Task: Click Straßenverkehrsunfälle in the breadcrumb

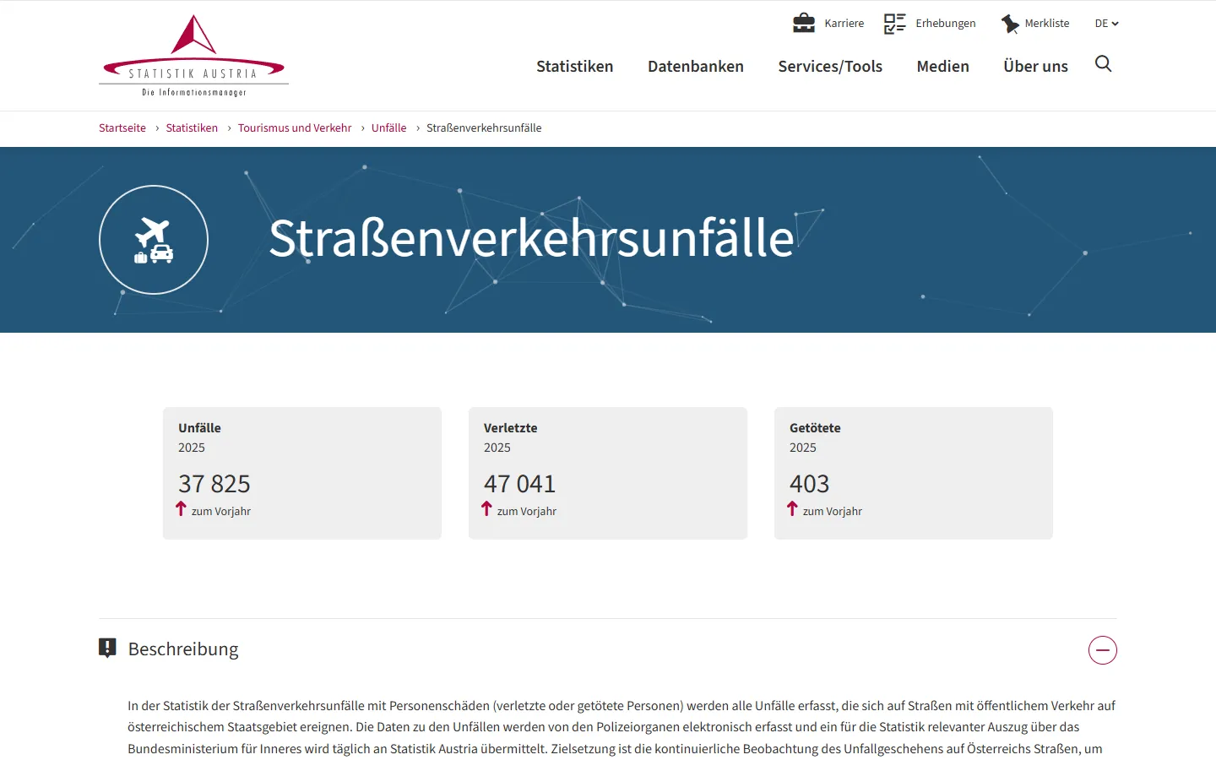Action: click(484, 128)
